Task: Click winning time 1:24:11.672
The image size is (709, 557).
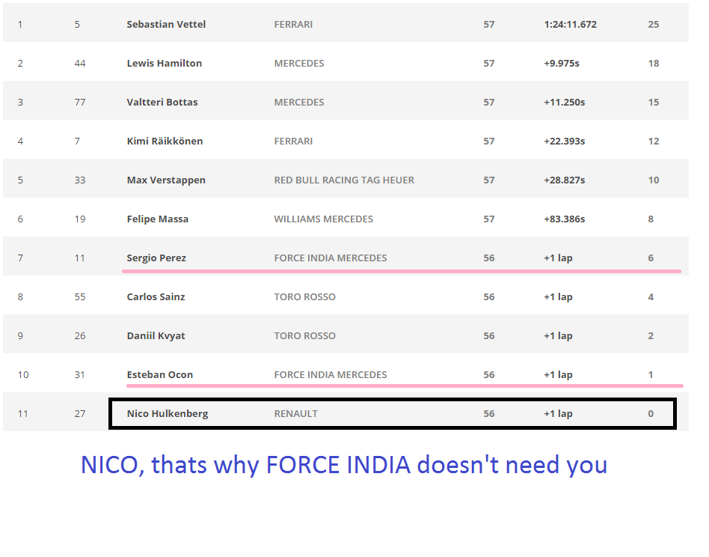Action: (570, 25)
